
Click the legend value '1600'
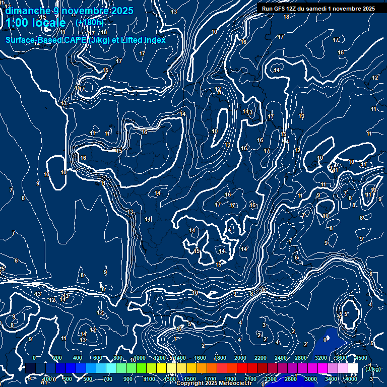(x=200, y=358)
